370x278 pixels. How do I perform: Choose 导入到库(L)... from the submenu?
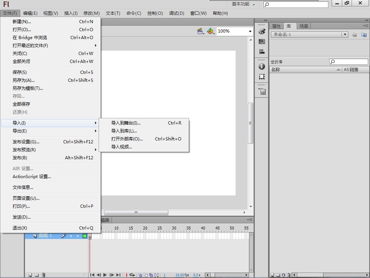[124, 131]
